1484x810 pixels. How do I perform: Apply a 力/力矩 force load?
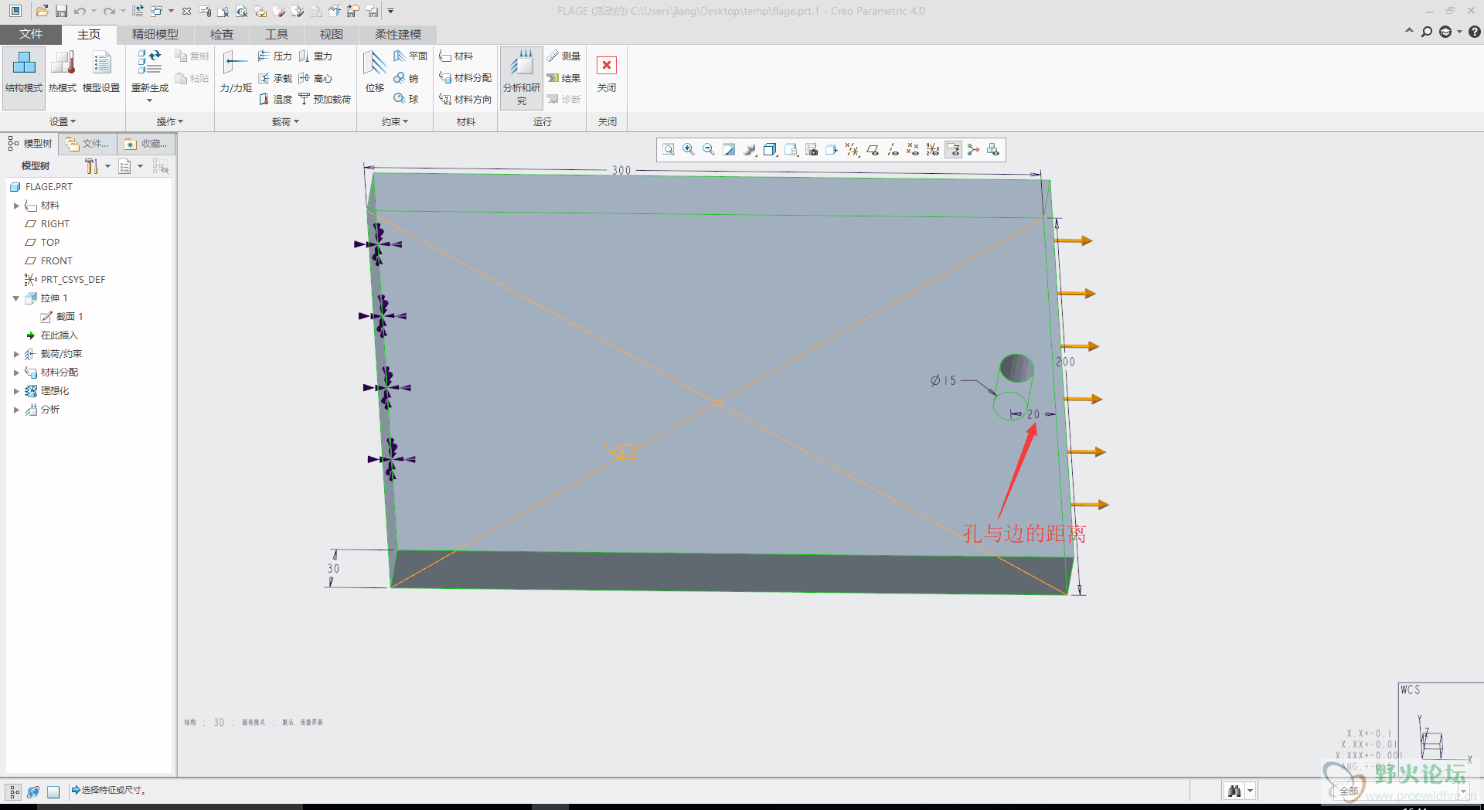click(235, 73)
